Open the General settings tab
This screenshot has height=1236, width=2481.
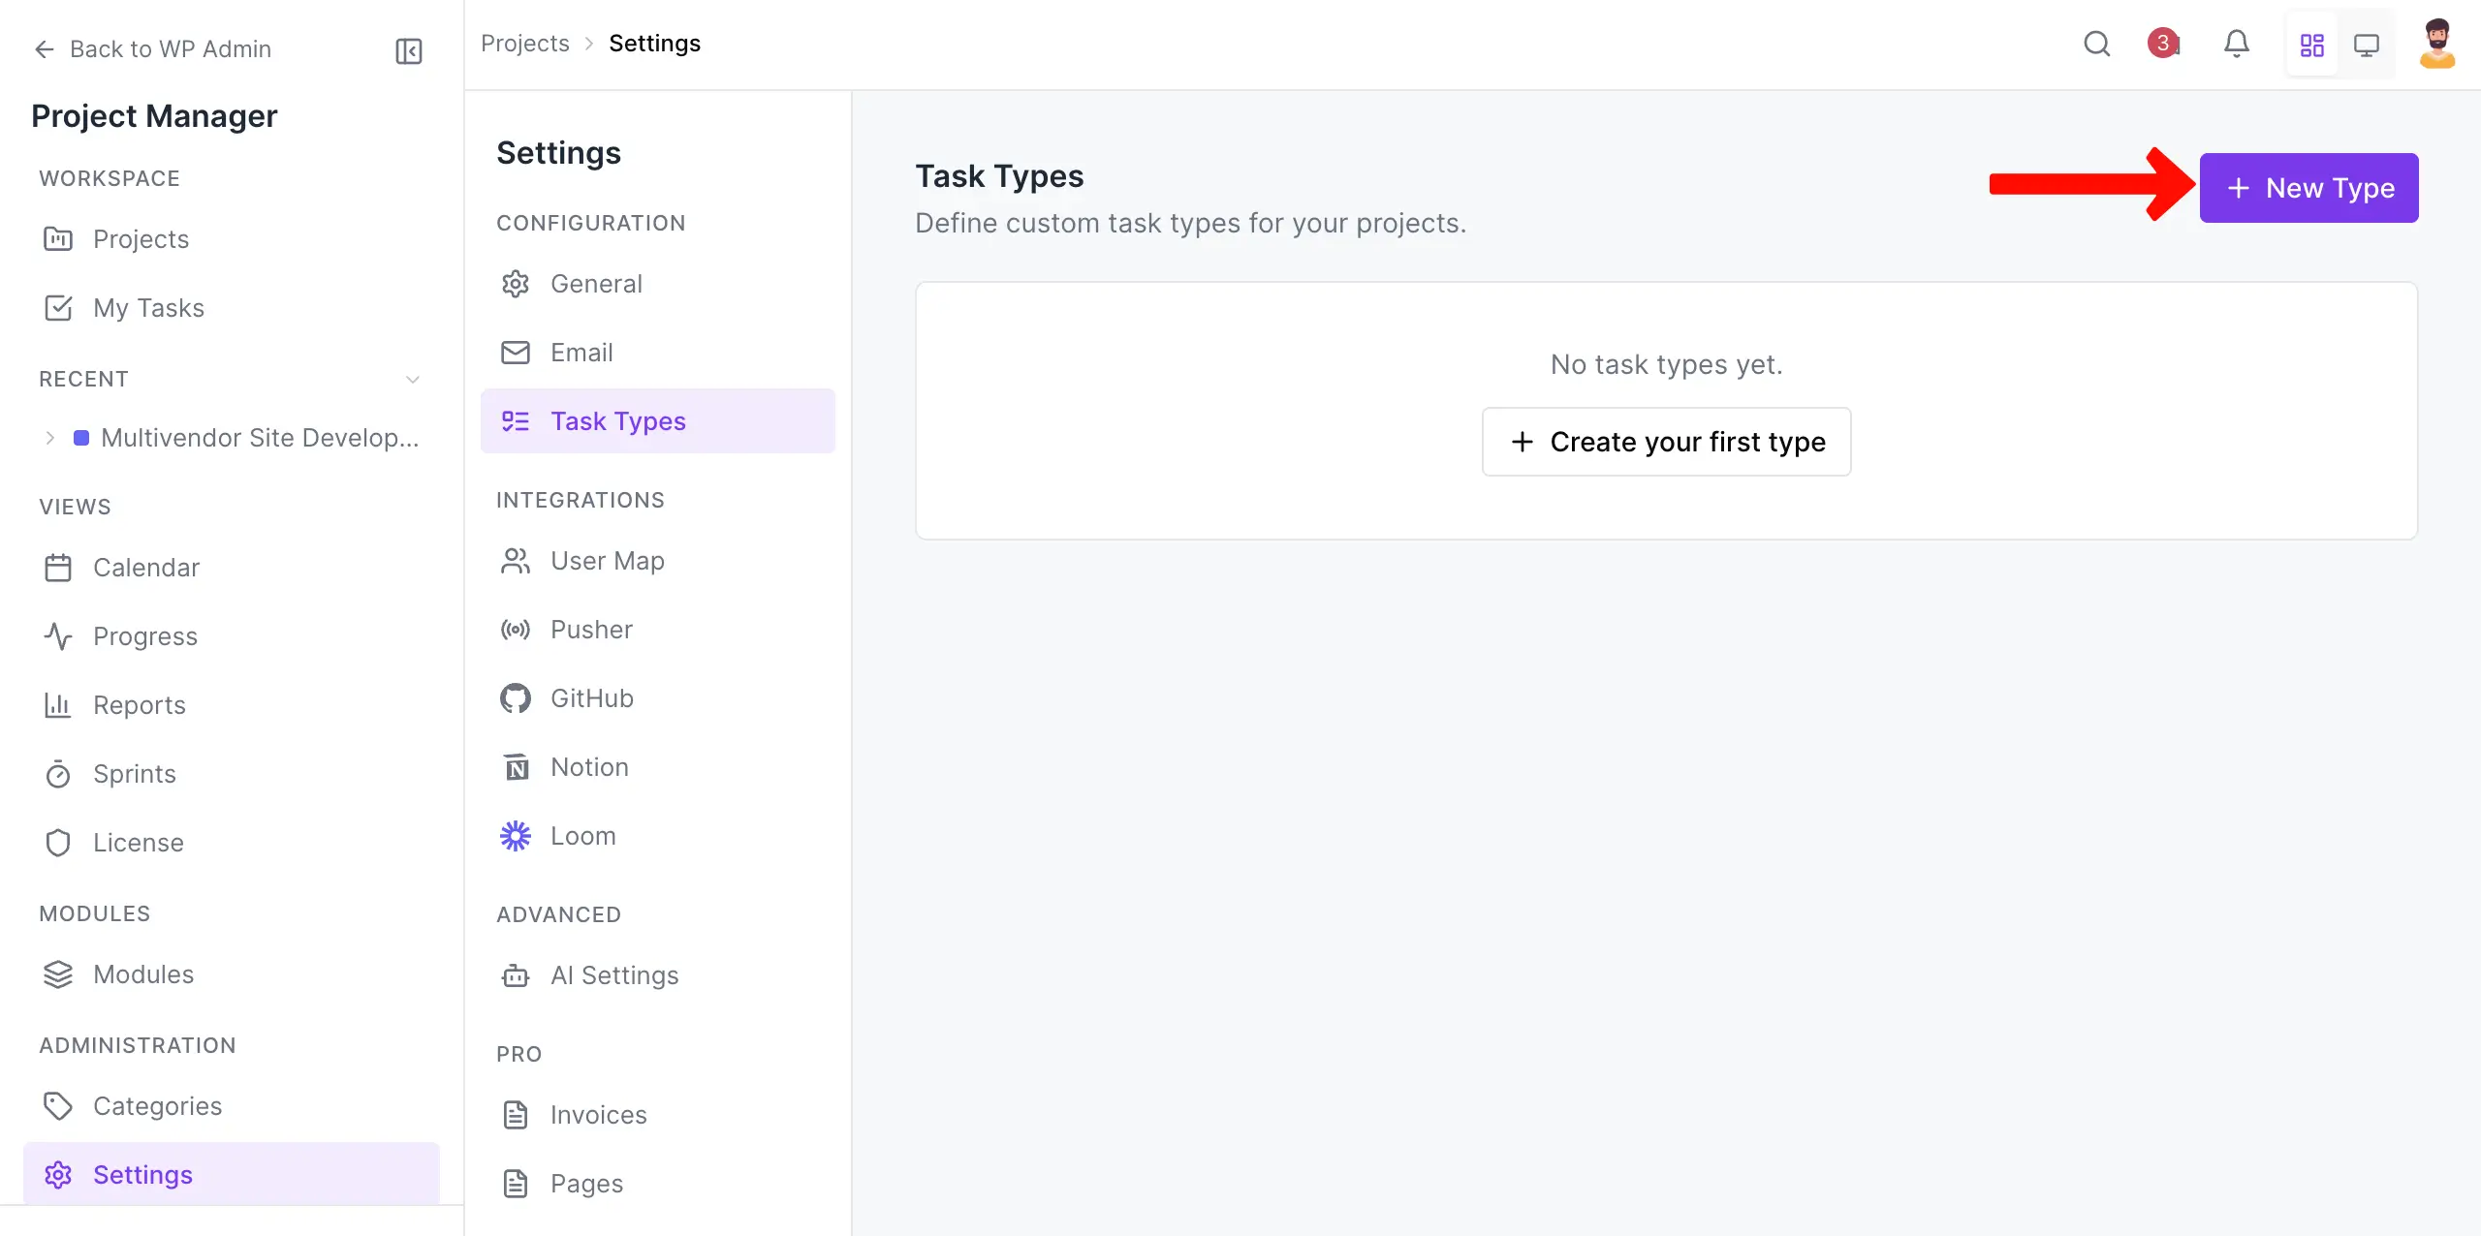point(596,284)
